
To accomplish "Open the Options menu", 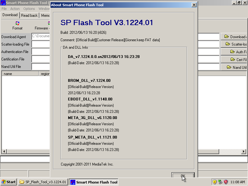I will coord(29,9).
